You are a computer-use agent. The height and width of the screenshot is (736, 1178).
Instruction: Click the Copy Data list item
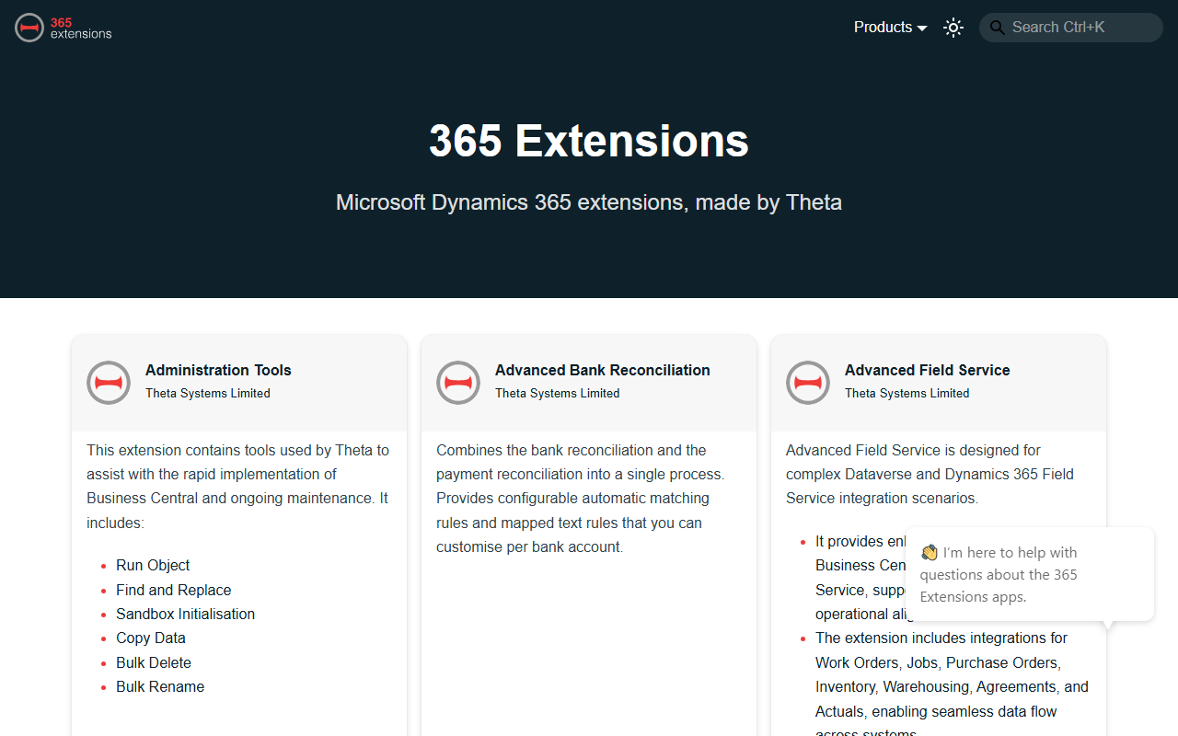[151, 638]
